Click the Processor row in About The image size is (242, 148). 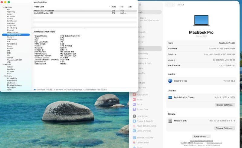pos(201,49)
